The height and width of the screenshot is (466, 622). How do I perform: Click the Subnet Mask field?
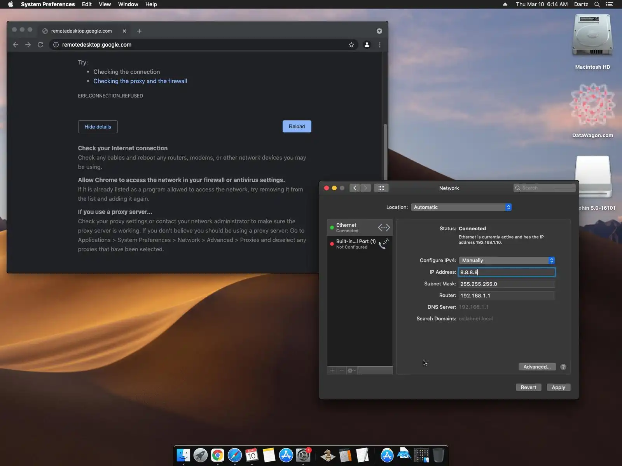coord(507,284)
